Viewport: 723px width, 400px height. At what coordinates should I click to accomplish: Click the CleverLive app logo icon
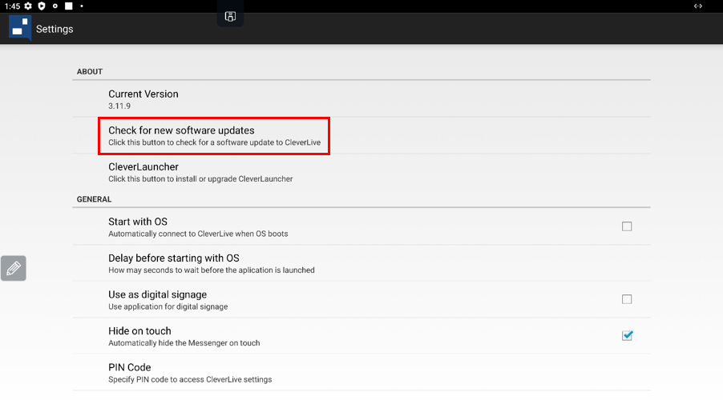[x=20, y=28]
